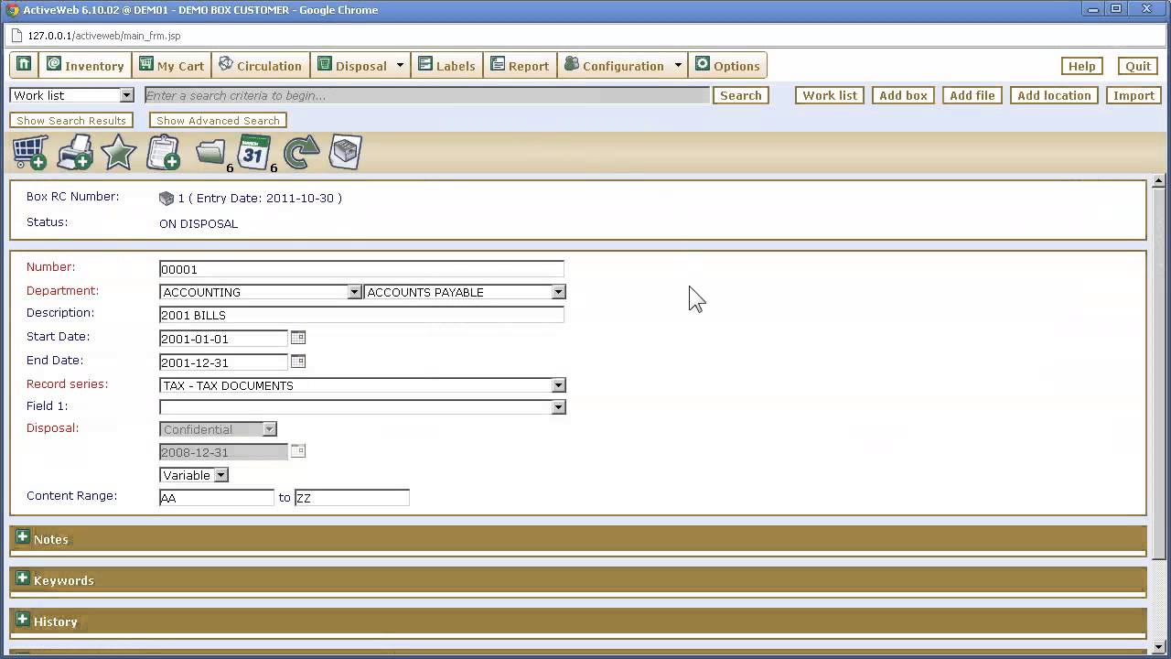Add box to cart icon
The width and height of the screenshot is (1171, 659).
click(30, 153)
